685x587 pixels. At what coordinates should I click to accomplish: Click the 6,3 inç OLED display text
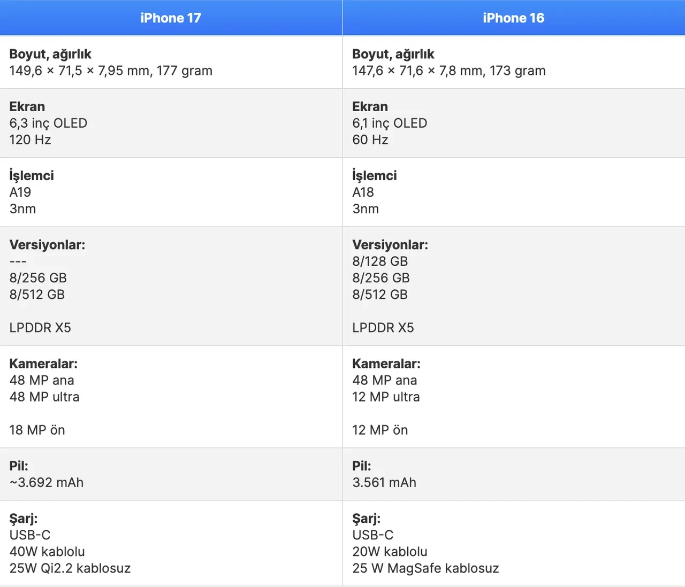click(x=48, y=123)
